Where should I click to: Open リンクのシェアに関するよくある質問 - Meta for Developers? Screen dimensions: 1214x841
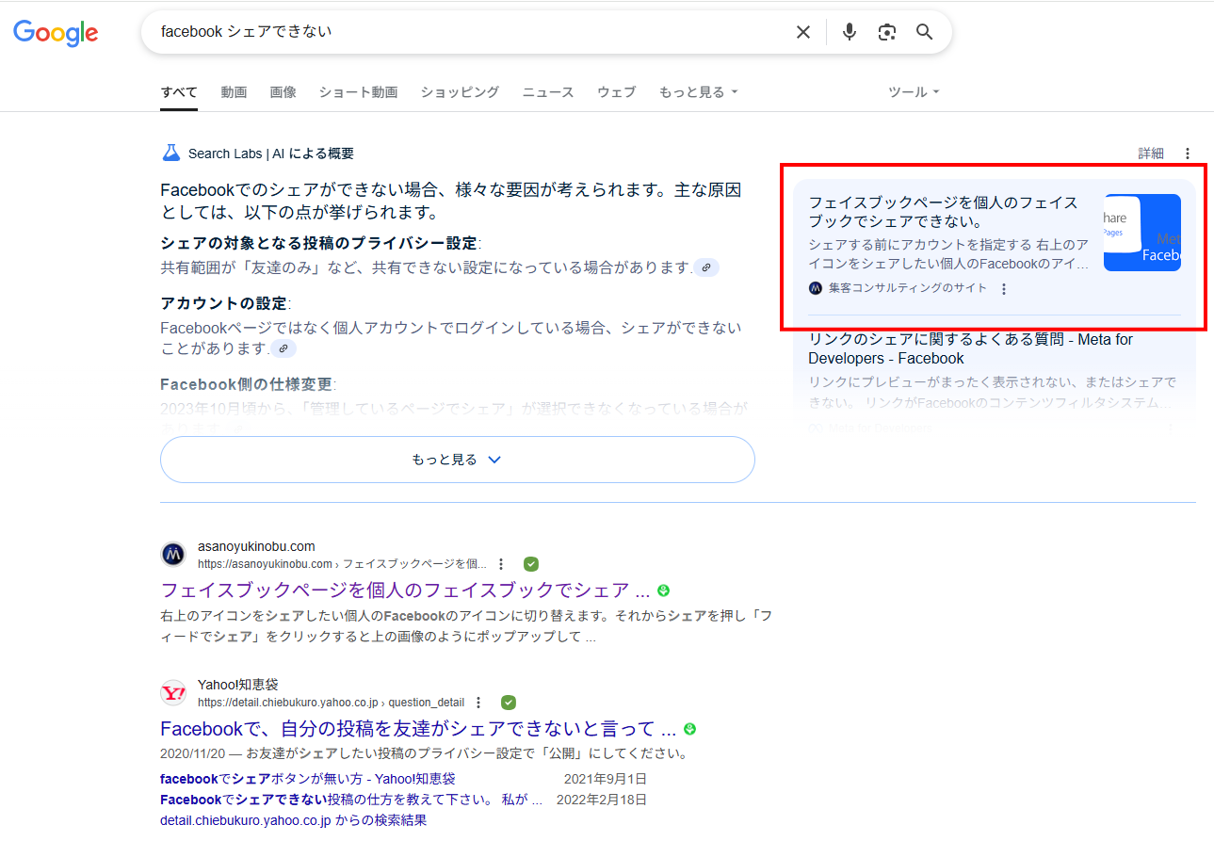click(971, 348)
